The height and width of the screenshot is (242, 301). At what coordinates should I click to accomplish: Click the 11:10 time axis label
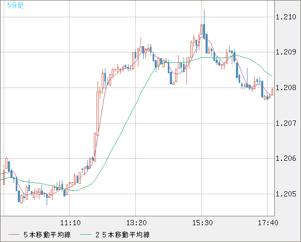(70, 223)
